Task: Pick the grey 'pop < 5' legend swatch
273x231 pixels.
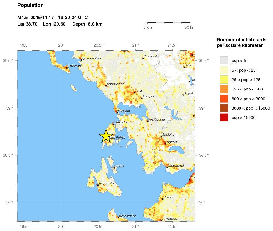Action: [x=224, y=60]
